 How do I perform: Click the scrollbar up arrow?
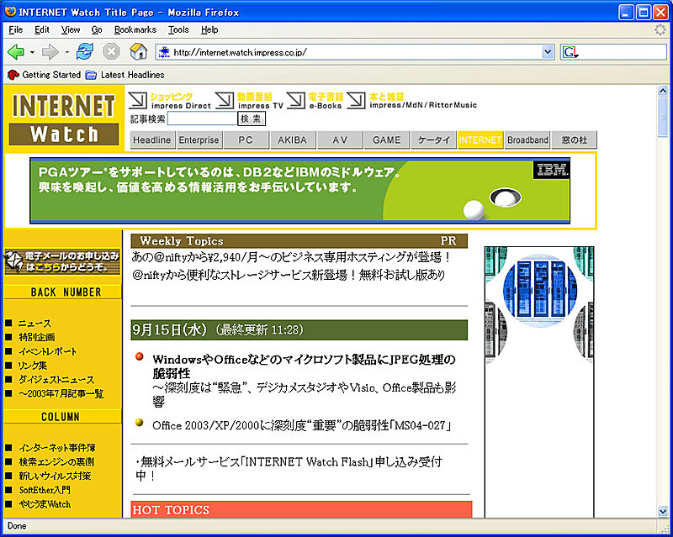(663, 91)
